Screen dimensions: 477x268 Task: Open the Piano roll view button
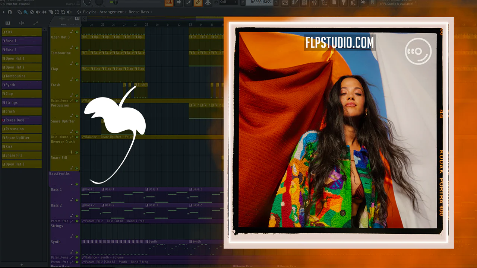(x=294, y=3)
